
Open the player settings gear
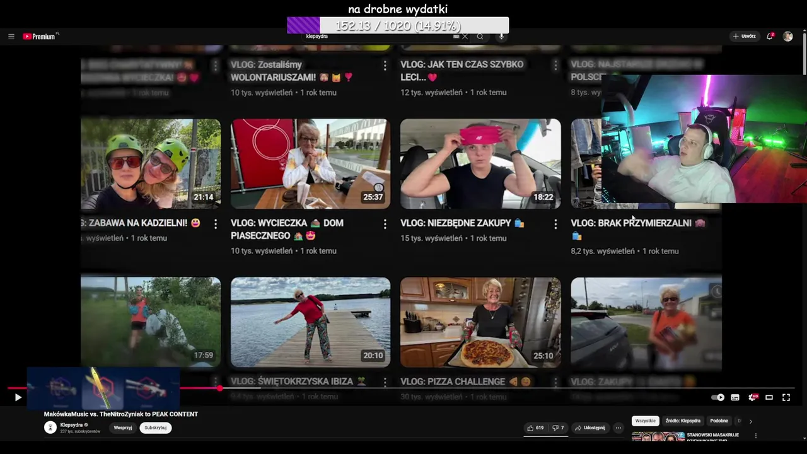(x=752, y=397)
